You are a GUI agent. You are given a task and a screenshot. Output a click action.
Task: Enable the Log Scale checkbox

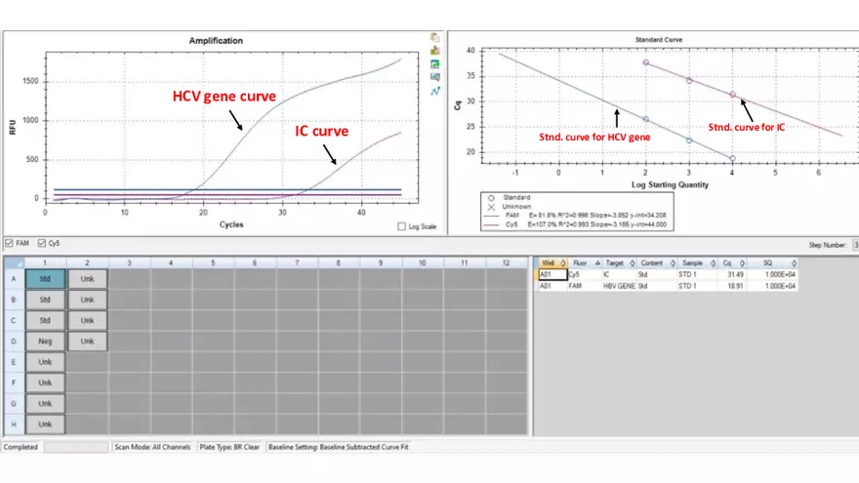tap(402, 226)
